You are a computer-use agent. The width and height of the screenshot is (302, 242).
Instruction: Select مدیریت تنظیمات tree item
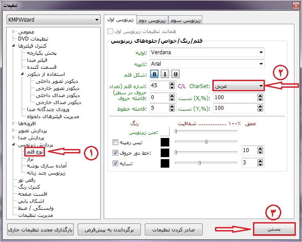pos(35,215)
